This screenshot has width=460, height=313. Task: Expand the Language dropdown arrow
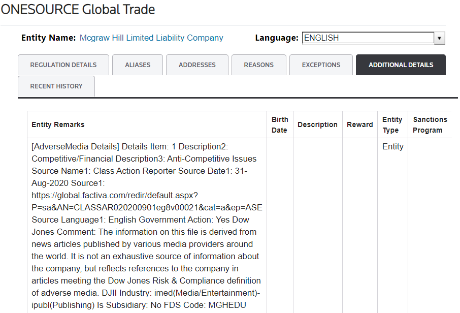440,38
